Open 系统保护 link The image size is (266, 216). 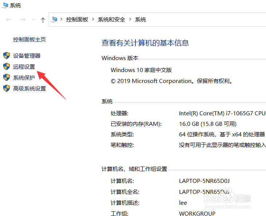pos(24,77)
